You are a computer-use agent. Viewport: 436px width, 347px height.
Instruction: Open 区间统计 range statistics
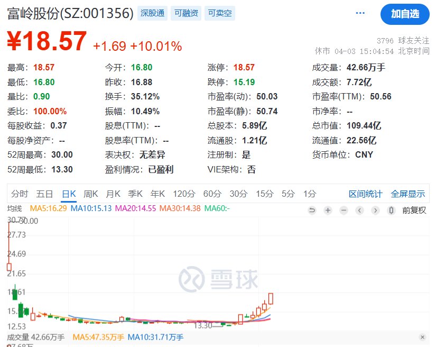coord(365,194)
